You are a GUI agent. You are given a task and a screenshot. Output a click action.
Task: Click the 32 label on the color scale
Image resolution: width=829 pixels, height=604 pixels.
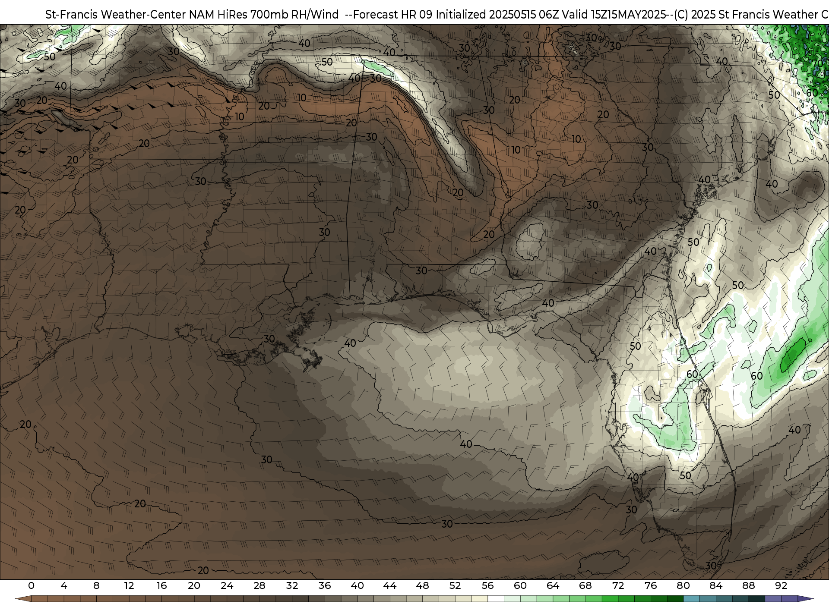coord(292,585)
